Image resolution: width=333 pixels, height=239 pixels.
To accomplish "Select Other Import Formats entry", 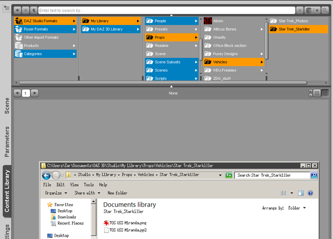I will [46, 37].
